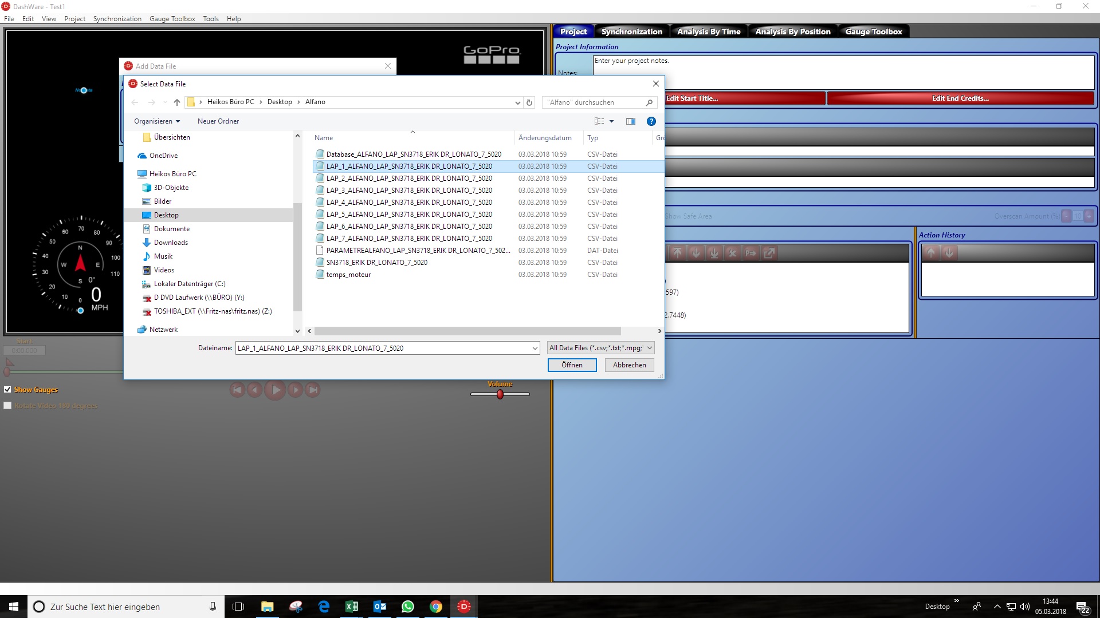Sort files by Änderungsdatum column header
Viewport: 1100px width, 618px height.
[545, 138]
